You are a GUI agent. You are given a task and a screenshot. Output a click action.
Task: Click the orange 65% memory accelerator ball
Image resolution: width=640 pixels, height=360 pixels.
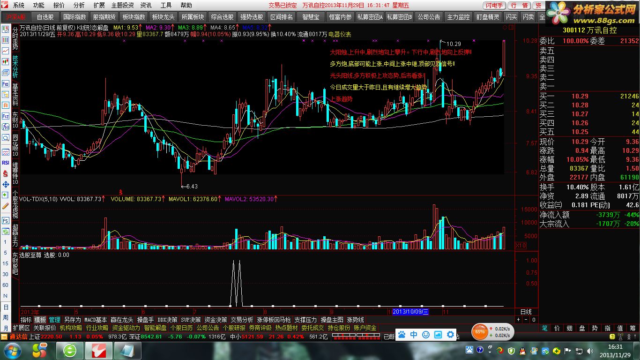tap(480, 332)
